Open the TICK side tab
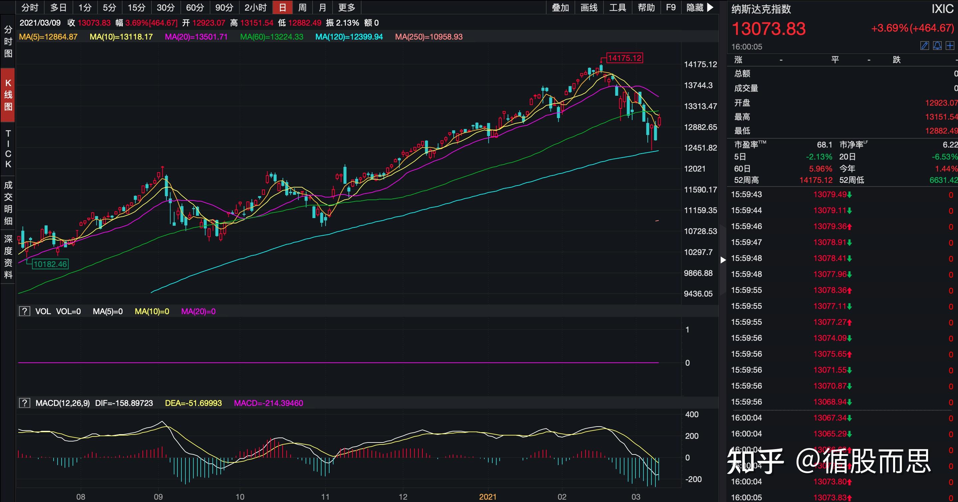Viewport: 958px width, 502px height. (x=8, y=149)
